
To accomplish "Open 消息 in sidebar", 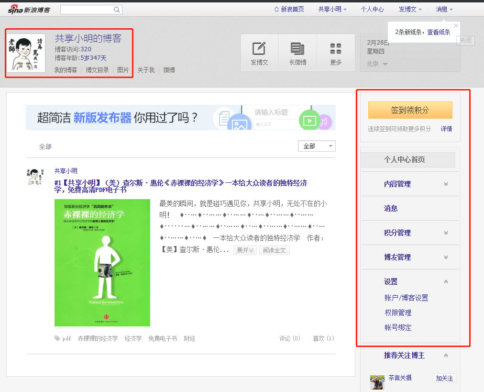I will pyautogui.click(x=391, y=209).
